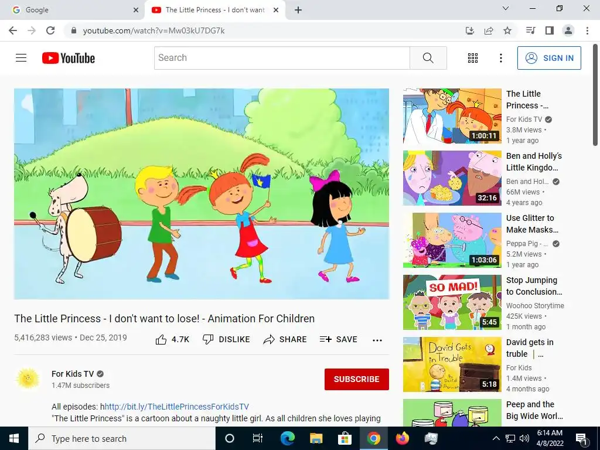Image resolution: width=600 pixels, height=450 pixels.
Task: Click the address bar URL
Action: [154, 30]
